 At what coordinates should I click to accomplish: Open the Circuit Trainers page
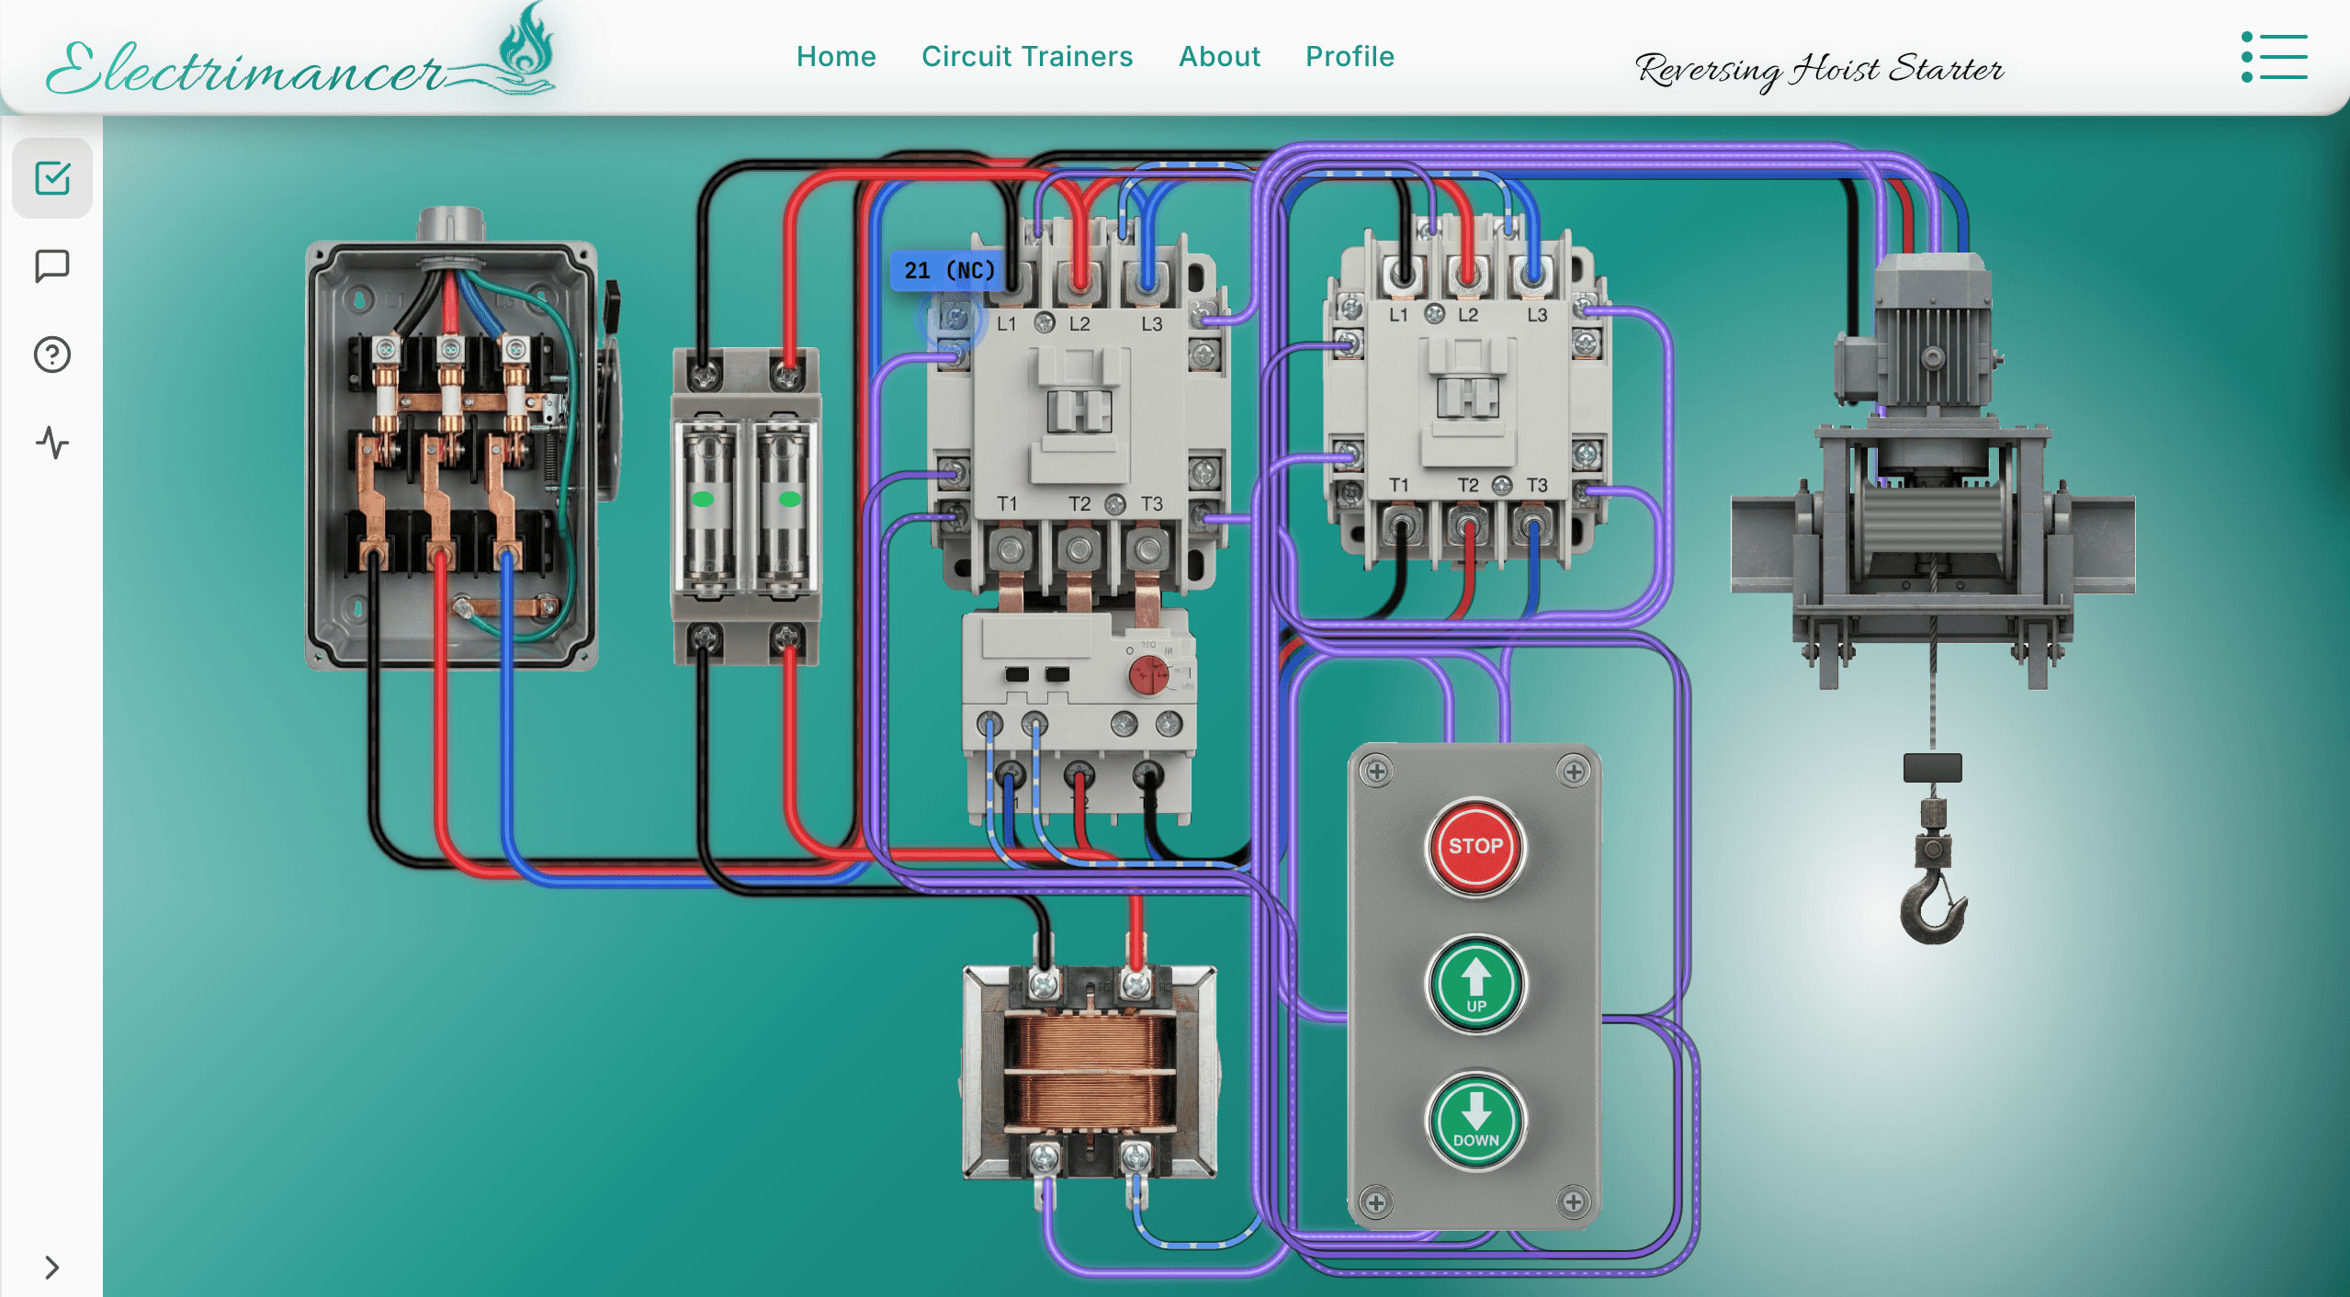1026,56
